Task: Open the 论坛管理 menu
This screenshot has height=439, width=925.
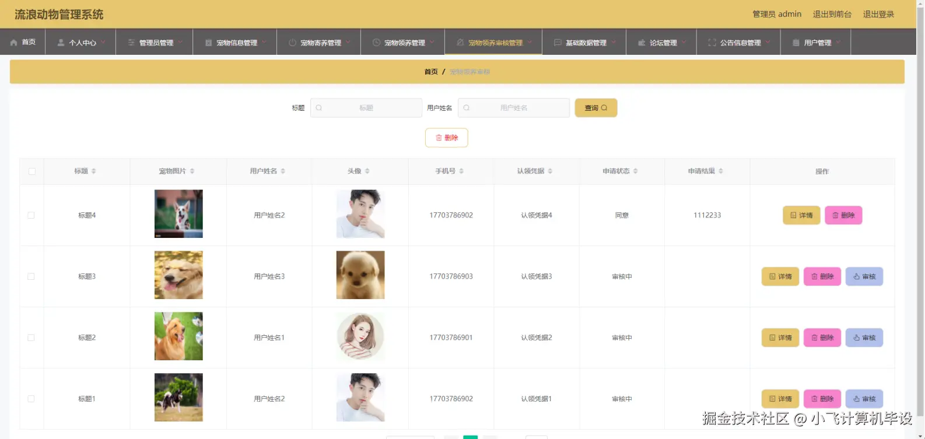Action: click(x=661, y=42)
